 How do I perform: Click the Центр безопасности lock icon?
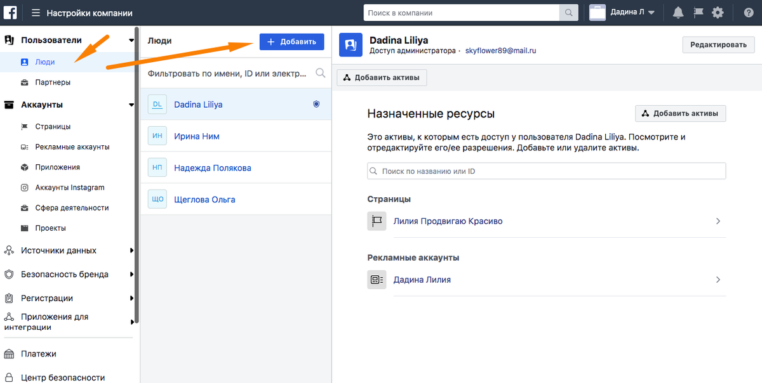(9, 377)
